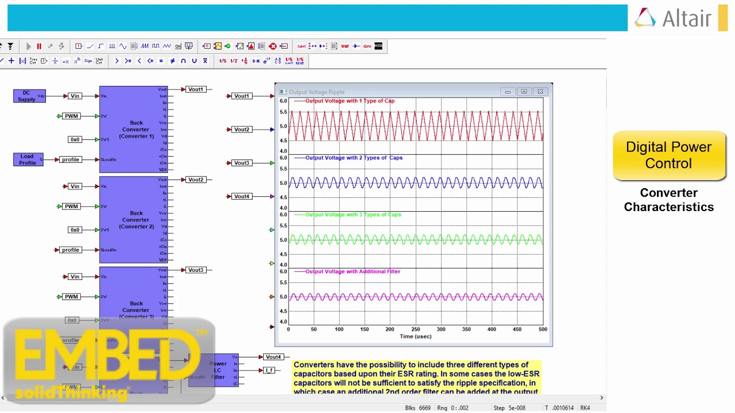This screenshot has height=413, width=735.
Task: Insert the red stop block
Action: (273, 46)
